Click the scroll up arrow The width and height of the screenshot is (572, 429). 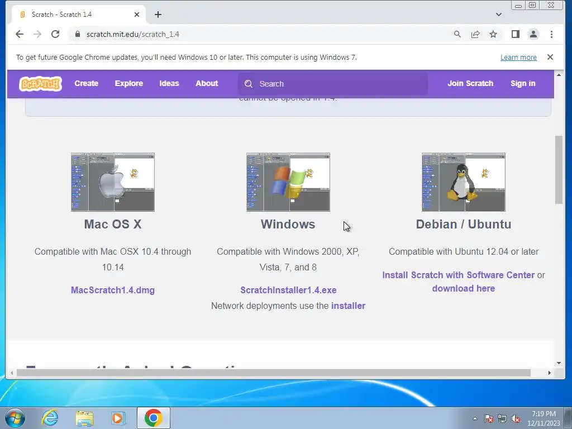(x=559, y=75)
